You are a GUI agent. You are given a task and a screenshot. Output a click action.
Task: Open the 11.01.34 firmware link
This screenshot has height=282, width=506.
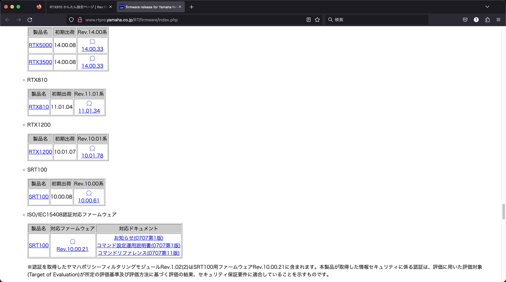(89, 111)
